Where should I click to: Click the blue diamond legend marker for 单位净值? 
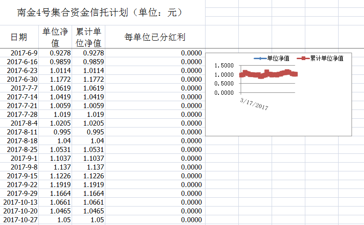point(260,58)
